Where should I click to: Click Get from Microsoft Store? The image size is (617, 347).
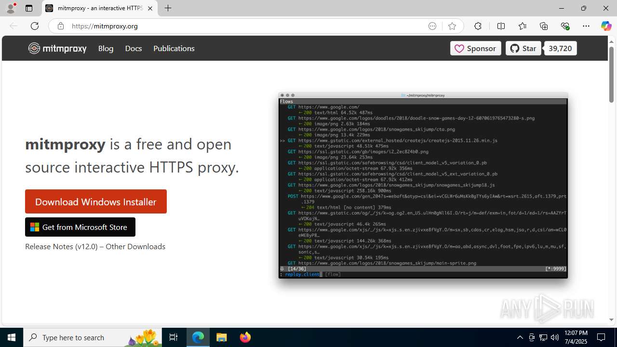pyautogui.click(x=80, y=227)
